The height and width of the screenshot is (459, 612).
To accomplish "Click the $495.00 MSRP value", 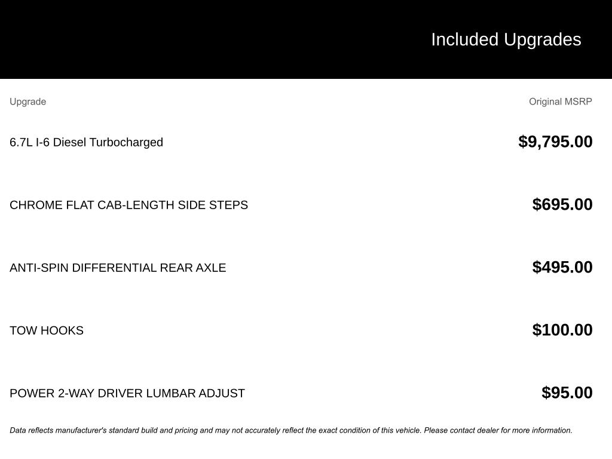I will (562, 267).
